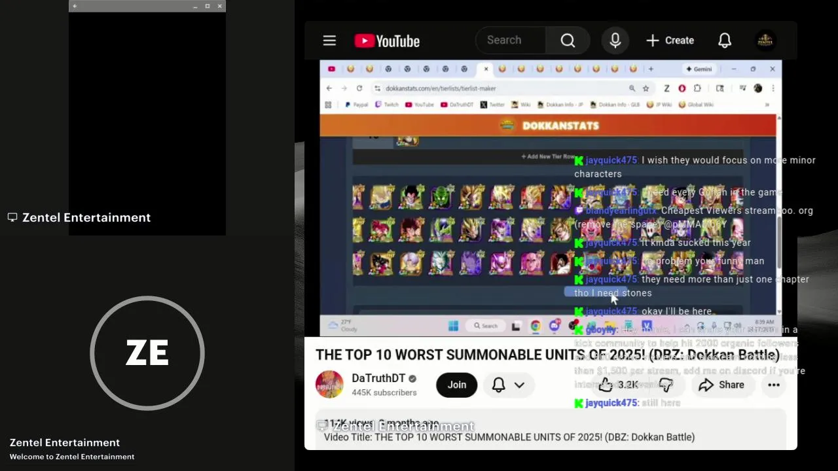
Task: Go back in the Chrome browser
Action: coord(329,88)
